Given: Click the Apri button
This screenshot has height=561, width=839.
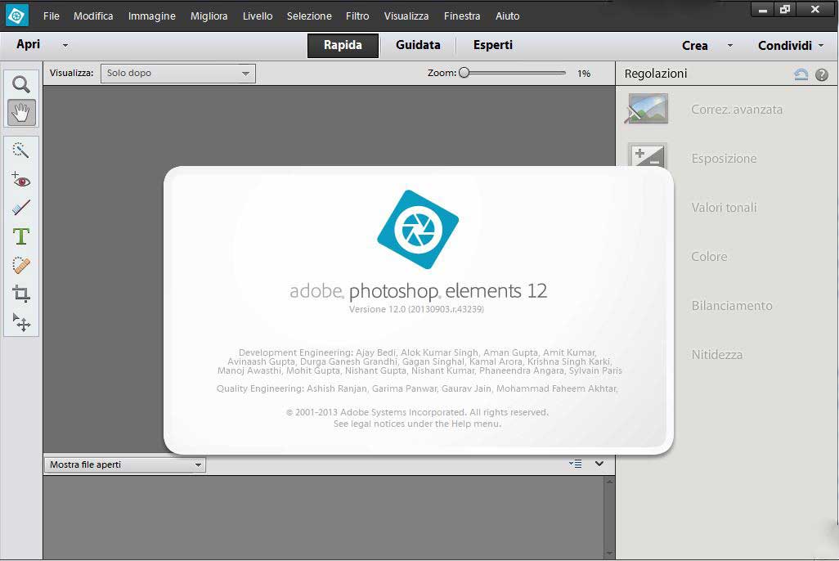Looking at the screenshot, I should (29, 44).
